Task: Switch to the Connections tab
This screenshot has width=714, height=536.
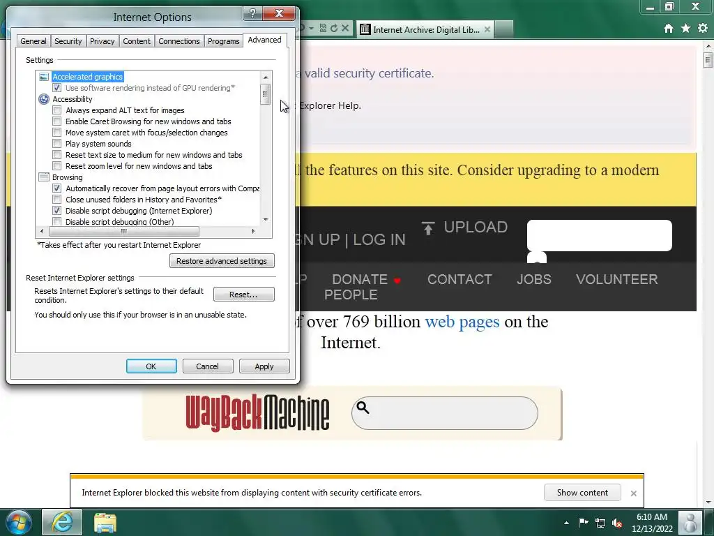Action: (179, 41)
